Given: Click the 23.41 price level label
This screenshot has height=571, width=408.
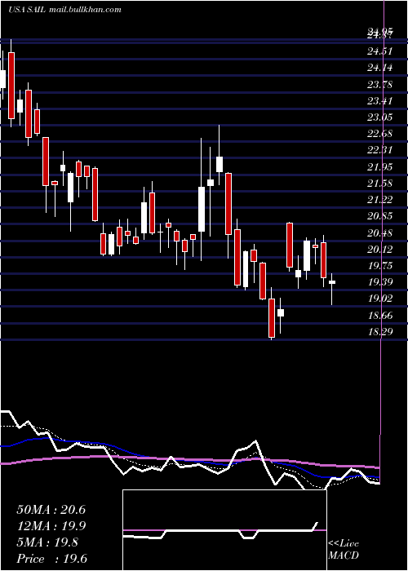Looking at the screenshot, I should tap(380, 101).
